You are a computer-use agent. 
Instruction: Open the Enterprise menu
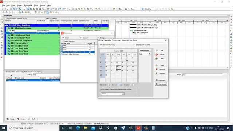[x=28, y=5]
